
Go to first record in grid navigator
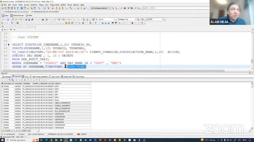pyautogui.click(x=16, y=80)
